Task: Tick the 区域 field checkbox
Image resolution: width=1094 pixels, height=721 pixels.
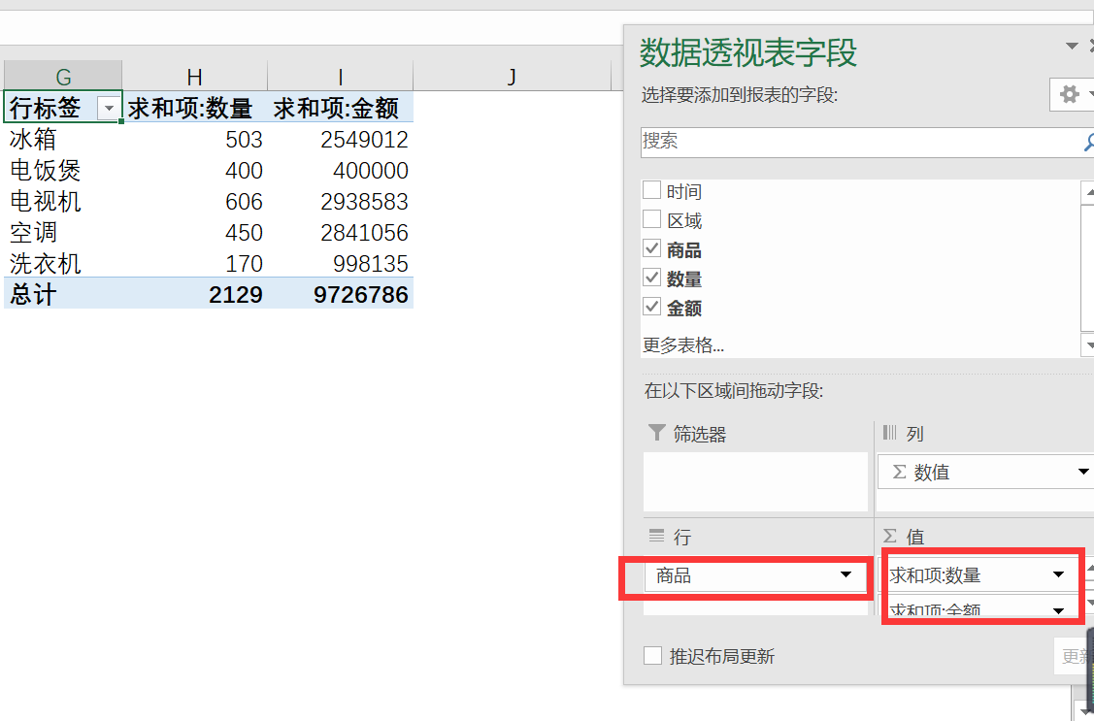Action: point(651,219)
